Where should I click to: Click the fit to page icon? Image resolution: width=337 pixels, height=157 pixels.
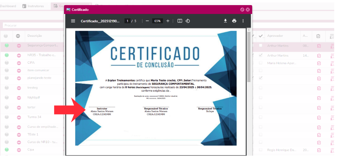pyautogui.click(x=180, y=21)
